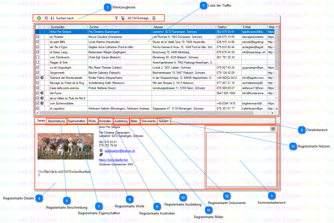Go to the Kontrollen tab
334x223 pixels.
(105, 121)
